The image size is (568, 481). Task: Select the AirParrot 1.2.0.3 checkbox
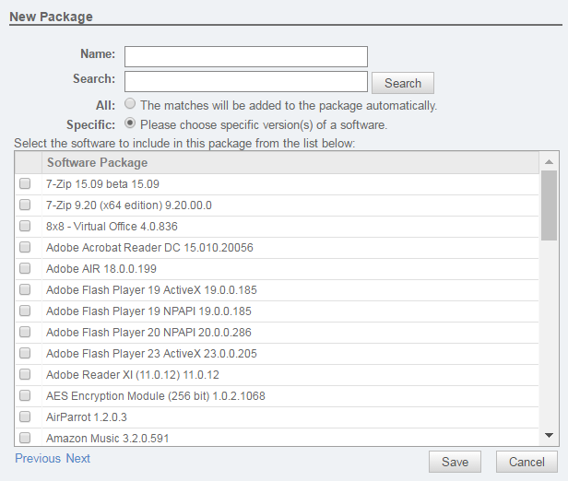pos(25,416)
